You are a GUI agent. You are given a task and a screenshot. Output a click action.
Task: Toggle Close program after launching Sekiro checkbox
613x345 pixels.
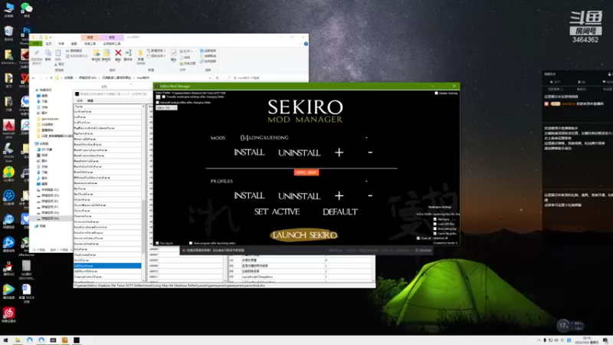pos(191,243)
